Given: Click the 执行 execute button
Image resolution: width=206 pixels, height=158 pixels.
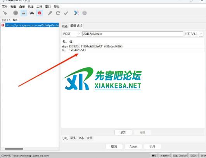Looking at the screenshot, I should click(x=152, y=147).
